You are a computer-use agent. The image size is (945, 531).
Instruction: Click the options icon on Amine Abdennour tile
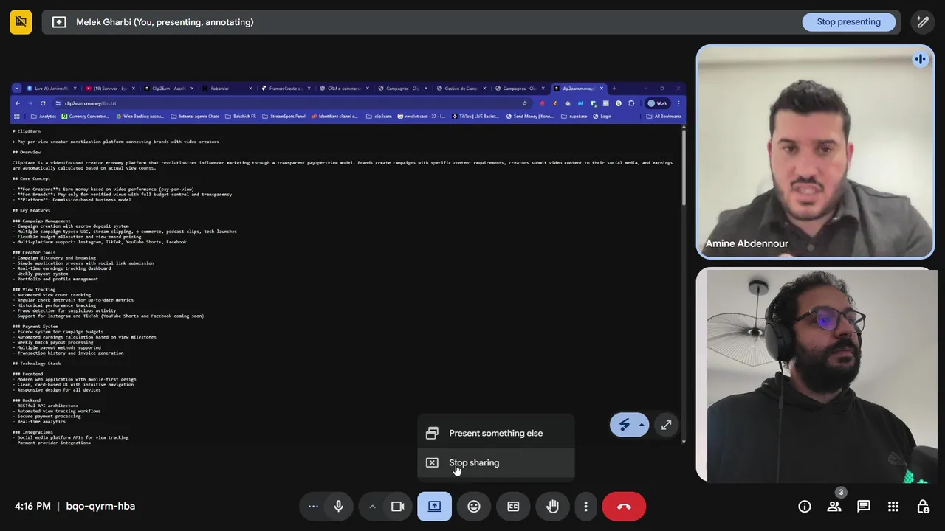[920, 60]
